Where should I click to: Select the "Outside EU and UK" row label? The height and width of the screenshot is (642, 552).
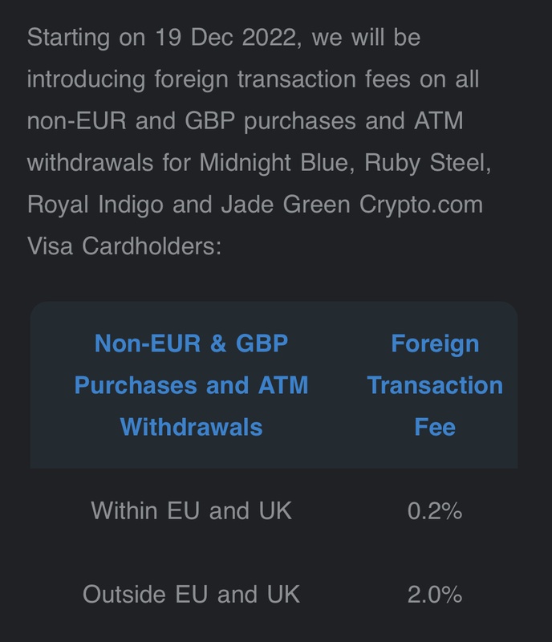tap(191, 595)
